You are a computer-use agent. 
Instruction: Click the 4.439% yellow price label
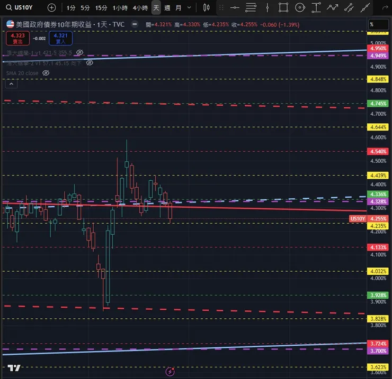[378, 175]
